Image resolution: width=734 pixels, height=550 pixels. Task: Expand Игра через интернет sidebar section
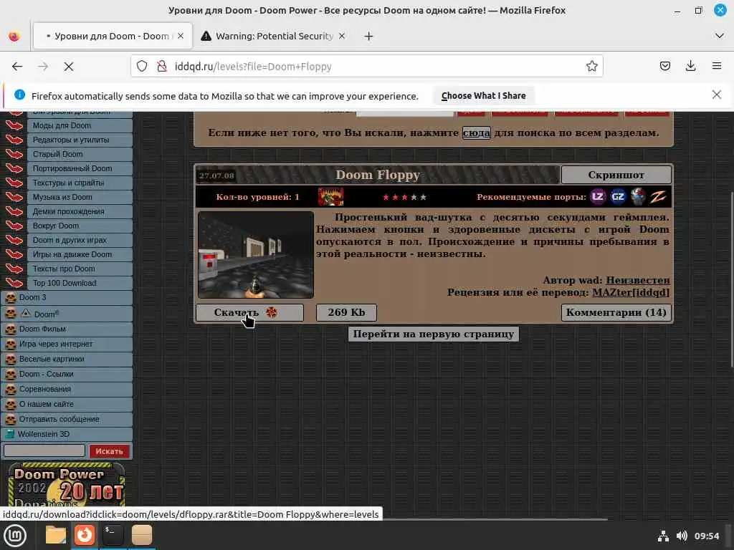pyautogui.click(x=67, y=344)
